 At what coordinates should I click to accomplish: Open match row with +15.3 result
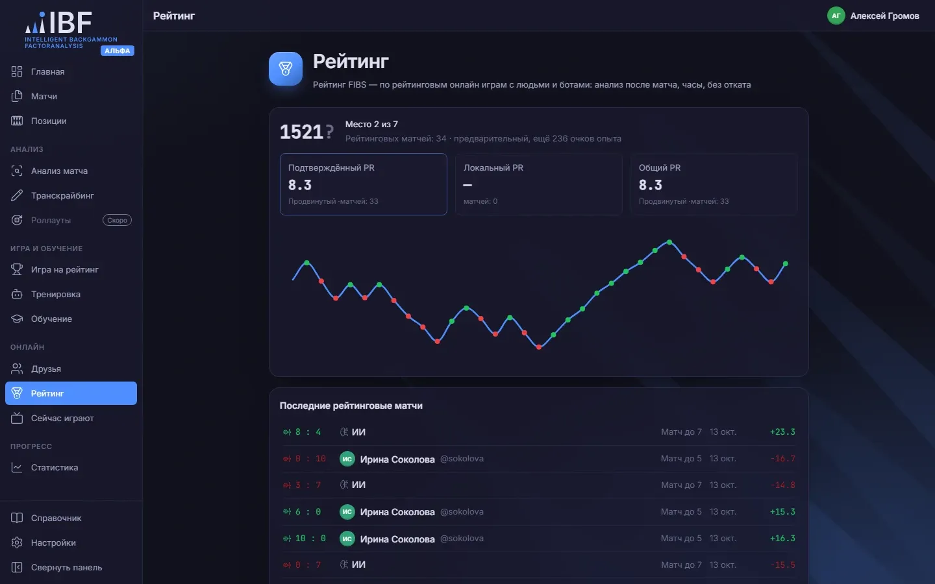539,512
